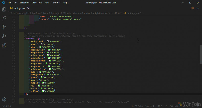Click Ln 79, Col 8 in status bar
The image size is (202, 108).
pyautogui.click(x=137, y=106)
